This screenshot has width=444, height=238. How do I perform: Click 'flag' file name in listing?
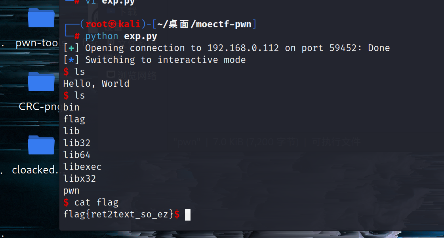tap(74, 120)
